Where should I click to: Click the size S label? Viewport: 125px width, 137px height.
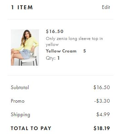tap(85, 51)
